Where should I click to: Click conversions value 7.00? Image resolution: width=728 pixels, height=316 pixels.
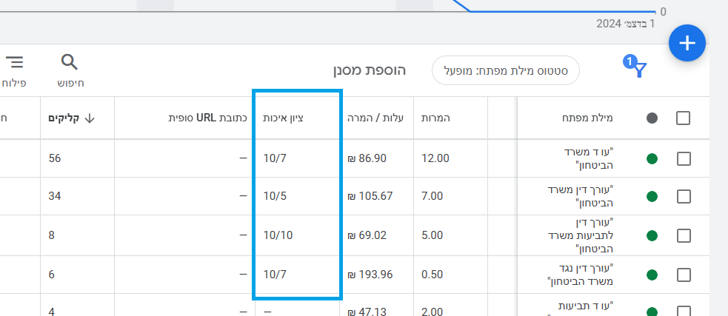tap(433, 196)
